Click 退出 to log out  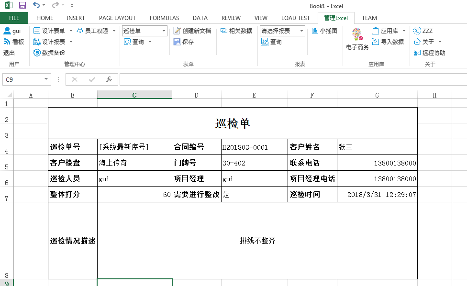tap(9, 53)
